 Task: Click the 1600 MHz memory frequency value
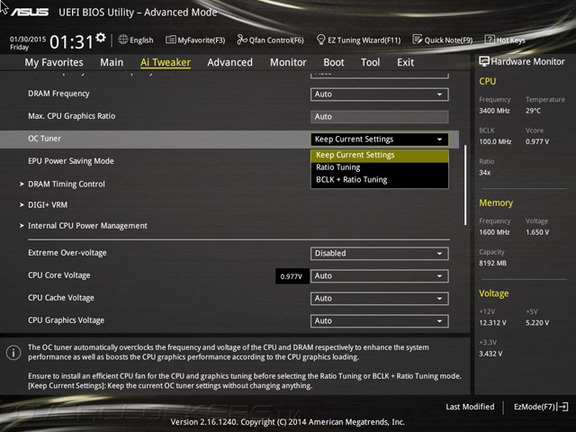pos(494,232)
